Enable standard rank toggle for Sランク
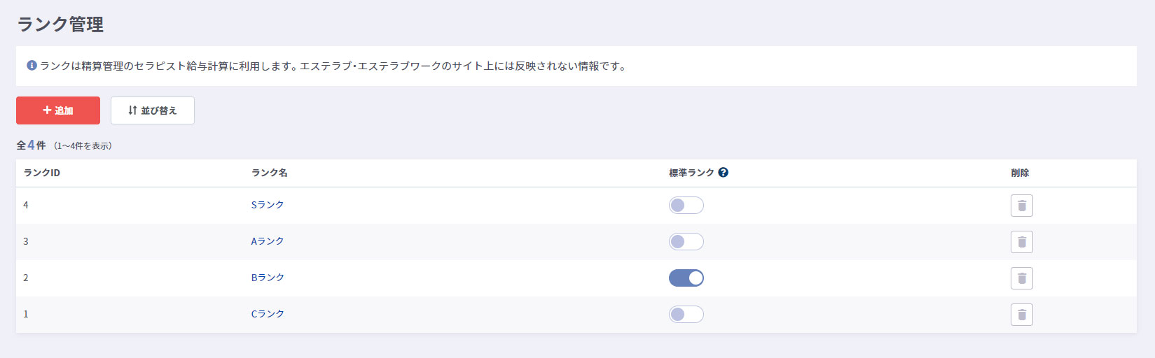The height and width of the screenshot is (358, 1155). [x=686, y=206]
